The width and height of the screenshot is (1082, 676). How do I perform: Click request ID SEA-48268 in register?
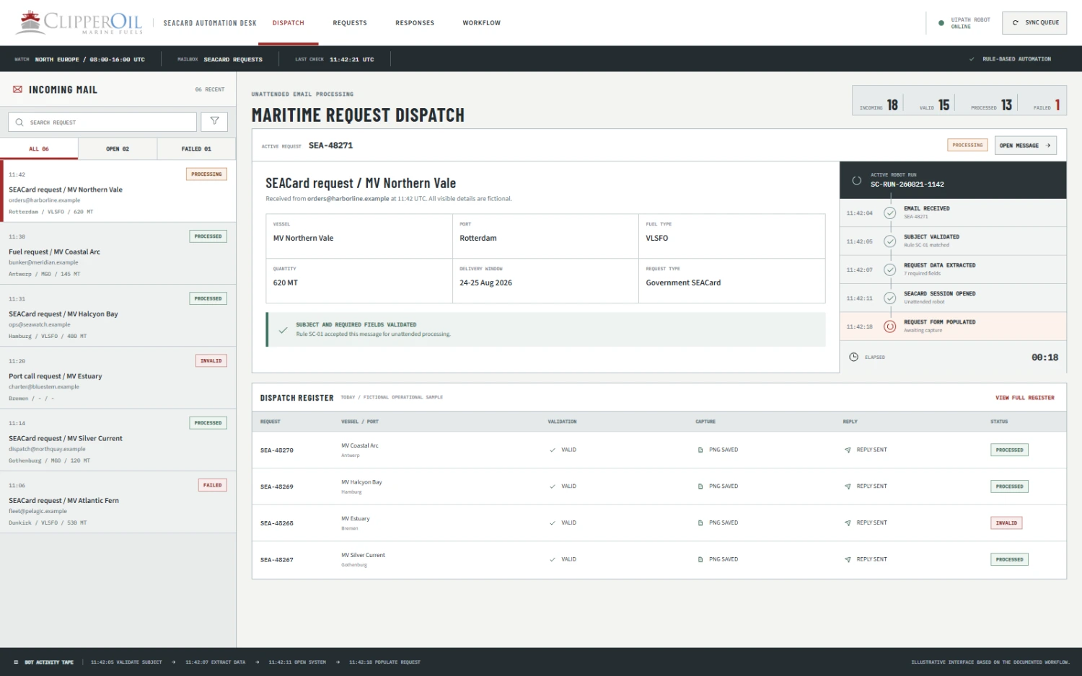pos(277,523)
